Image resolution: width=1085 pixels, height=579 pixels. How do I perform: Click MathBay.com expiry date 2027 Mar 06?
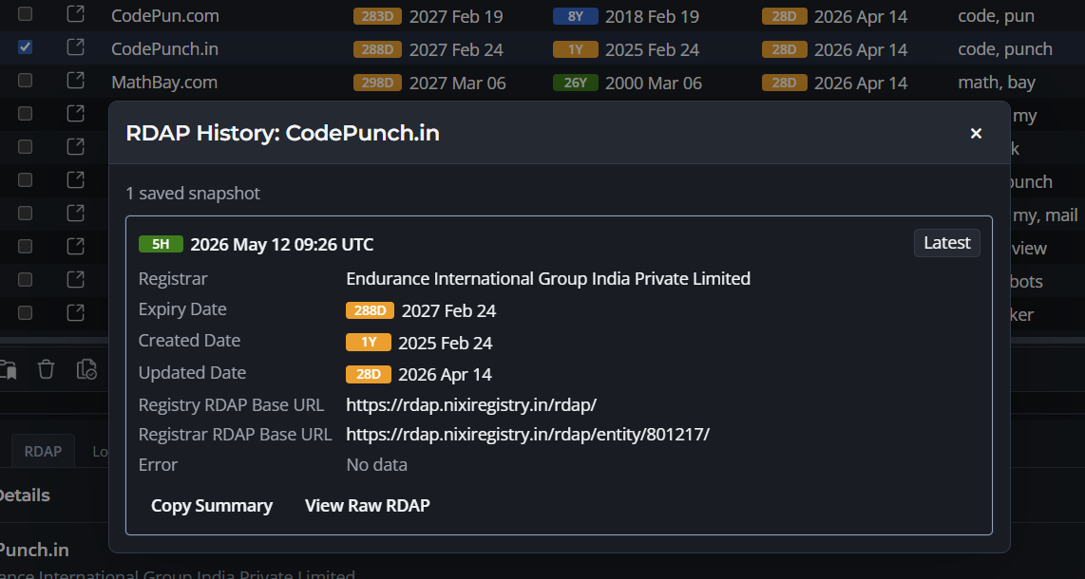click(457, 83)
